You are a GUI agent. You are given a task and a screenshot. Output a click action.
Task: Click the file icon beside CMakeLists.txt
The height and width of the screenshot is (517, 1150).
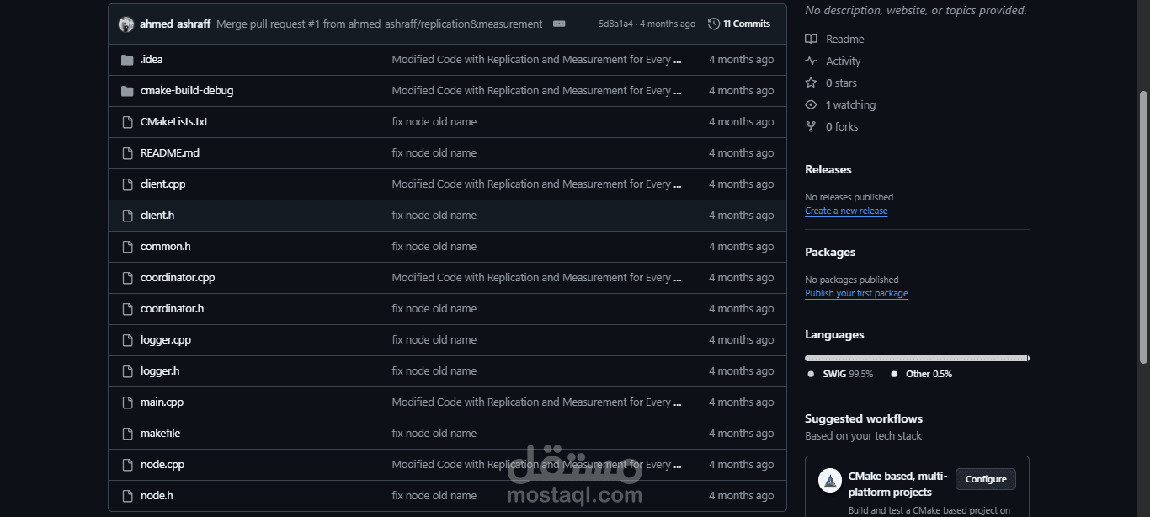(x=127, y=122)
